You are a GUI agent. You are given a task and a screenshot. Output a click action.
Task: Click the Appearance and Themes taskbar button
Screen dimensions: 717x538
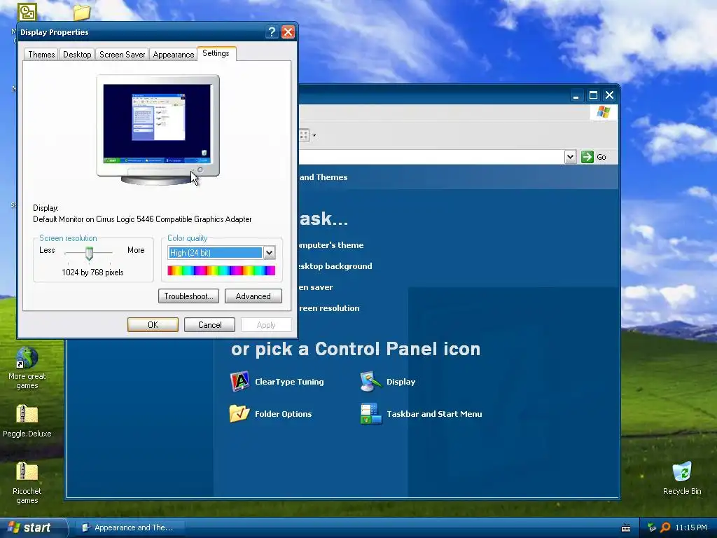128,527
